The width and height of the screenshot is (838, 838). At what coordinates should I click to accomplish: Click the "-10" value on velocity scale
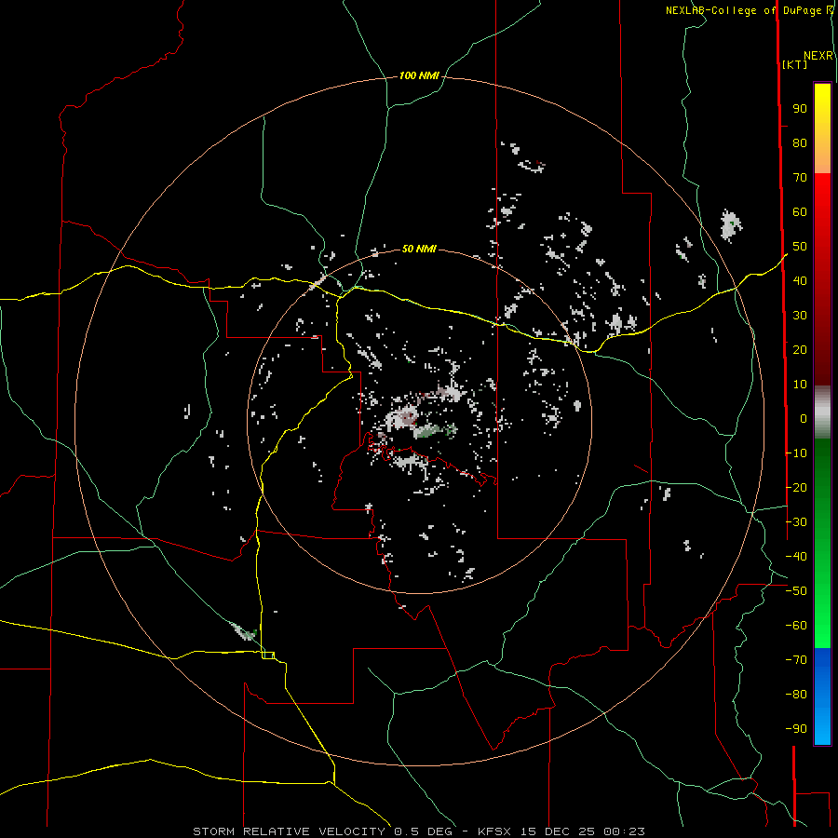[x=796, y=453]
